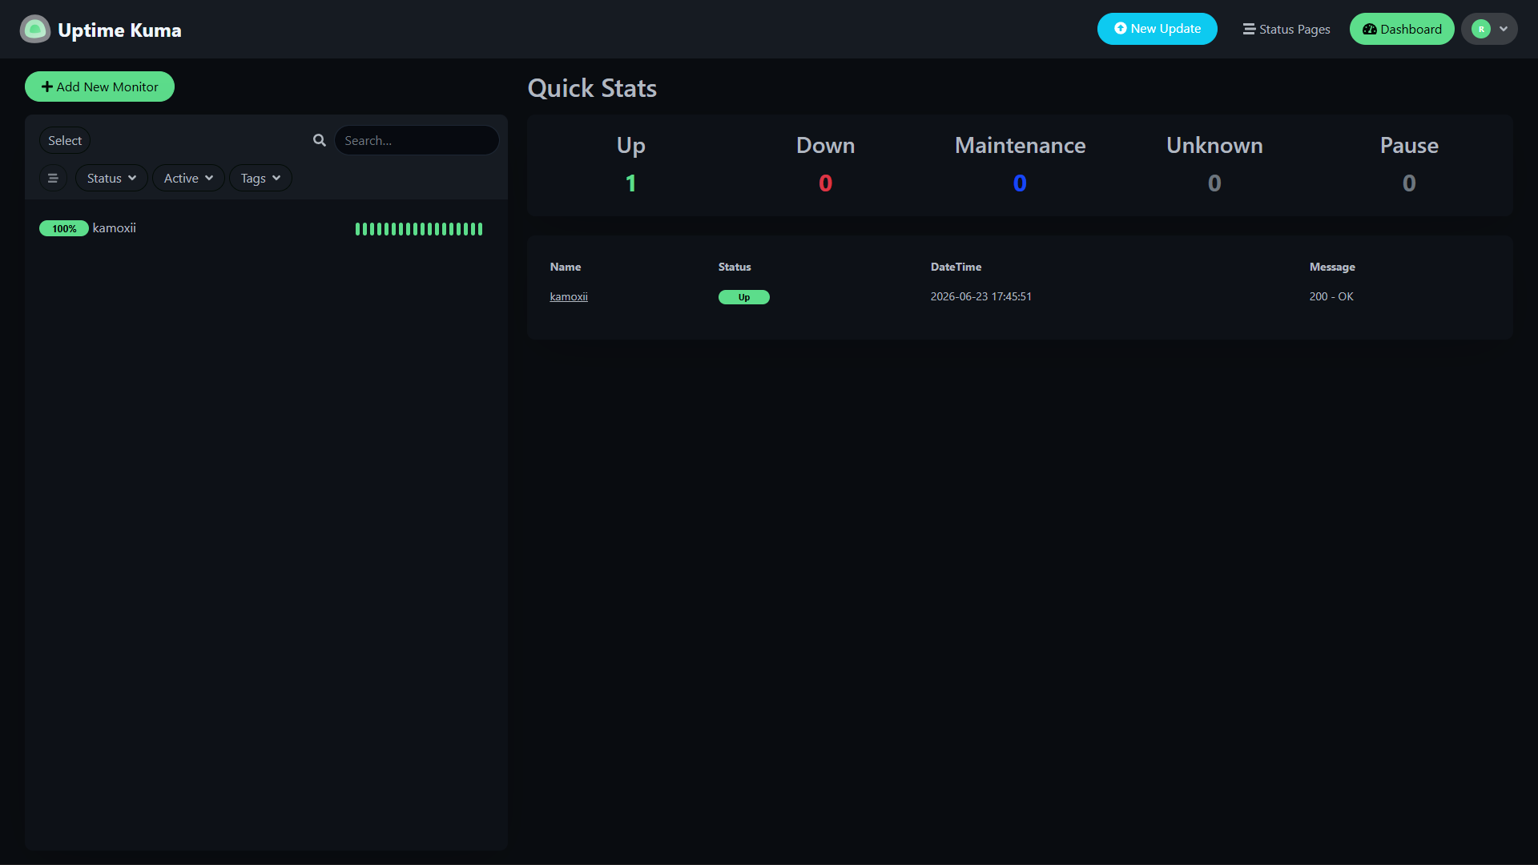The image size is (1538, 865).
Task: Click the green Up status badge
Action: click(x=743, y=297)
